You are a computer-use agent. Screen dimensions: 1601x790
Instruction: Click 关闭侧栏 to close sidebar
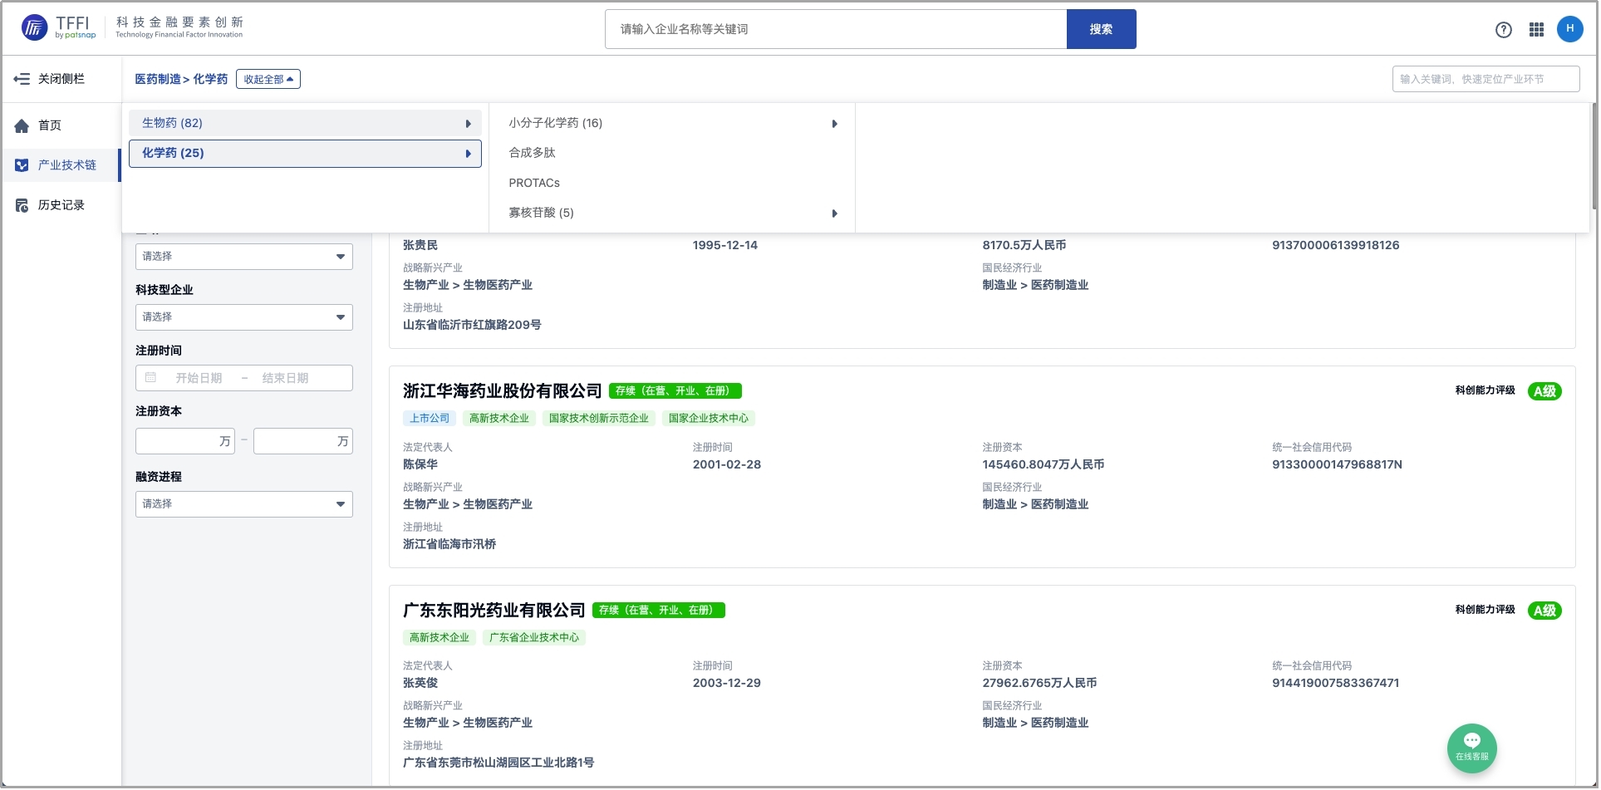coord(61,79)
